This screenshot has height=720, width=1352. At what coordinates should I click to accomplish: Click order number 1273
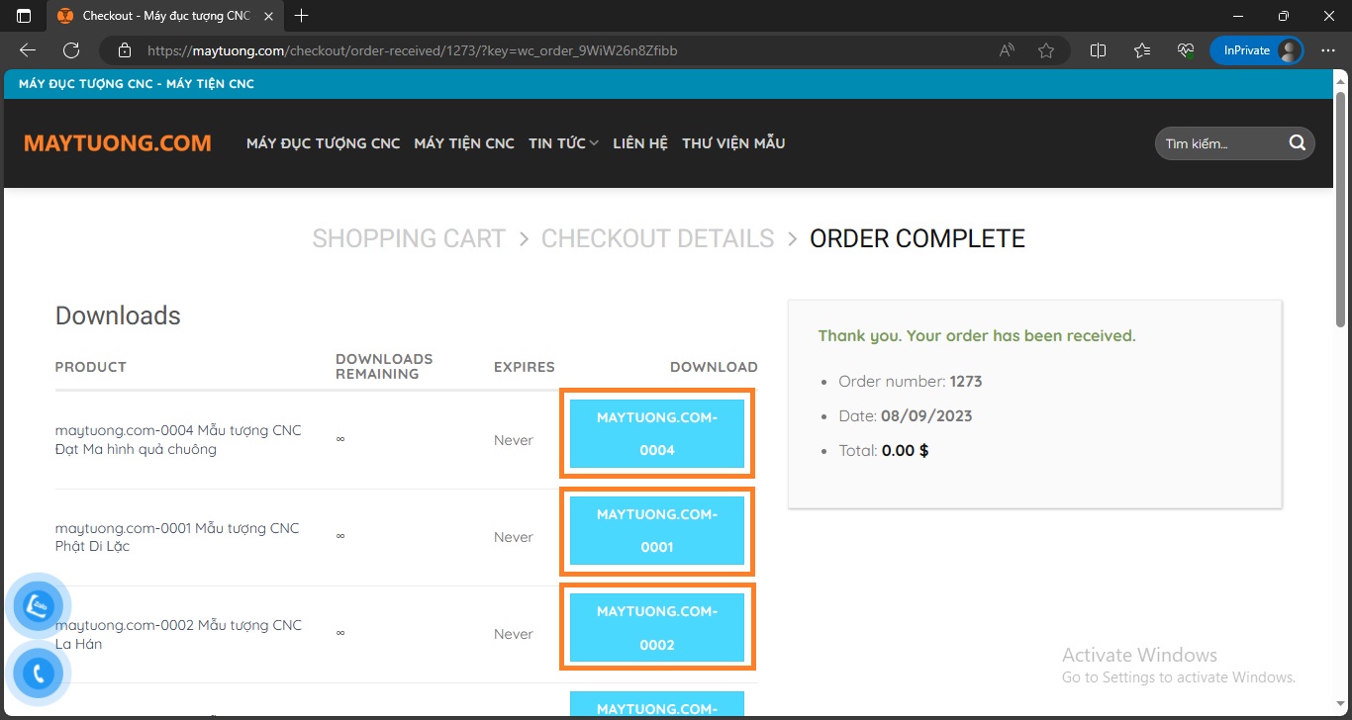click(966, 381)
